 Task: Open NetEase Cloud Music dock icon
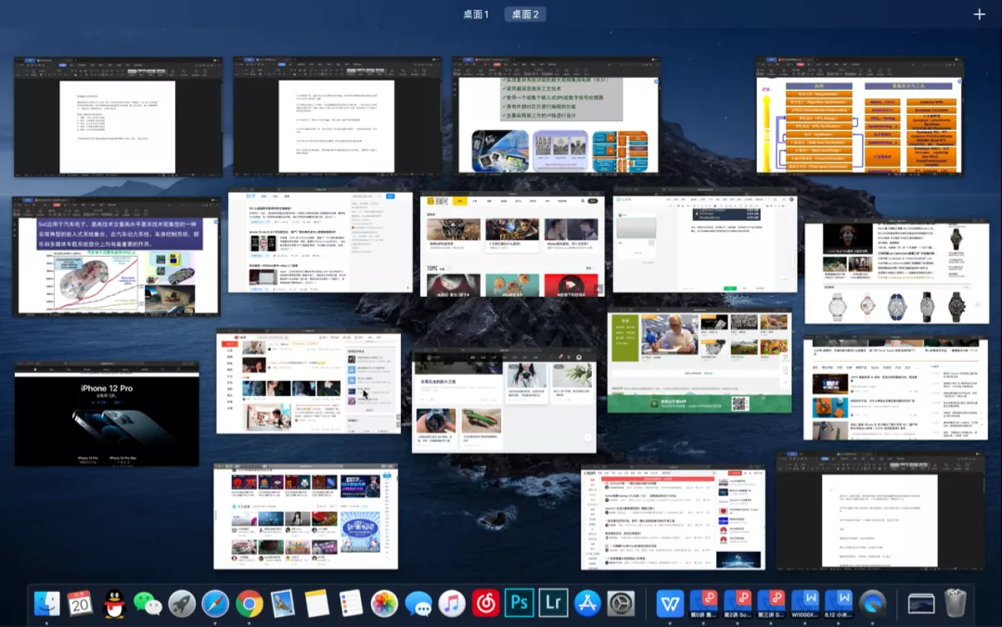tap(485, 603)
